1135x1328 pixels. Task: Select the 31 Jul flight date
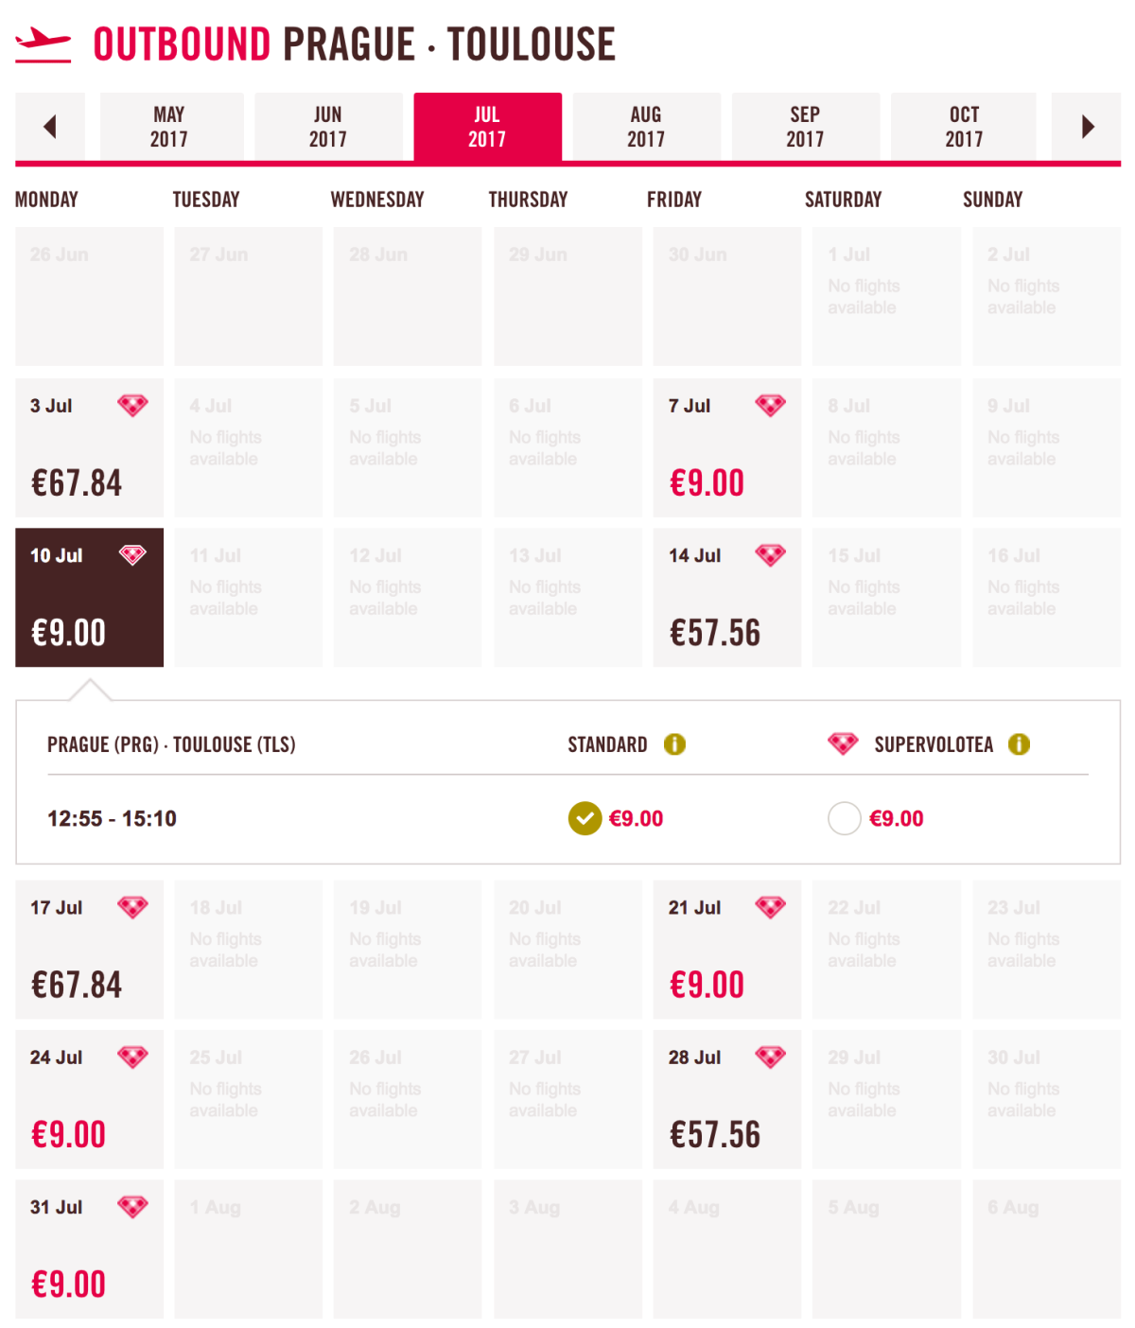[89, 1249]
